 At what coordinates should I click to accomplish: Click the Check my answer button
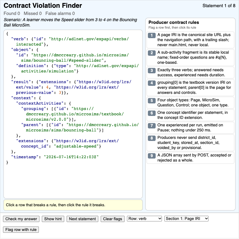(21, 219)
